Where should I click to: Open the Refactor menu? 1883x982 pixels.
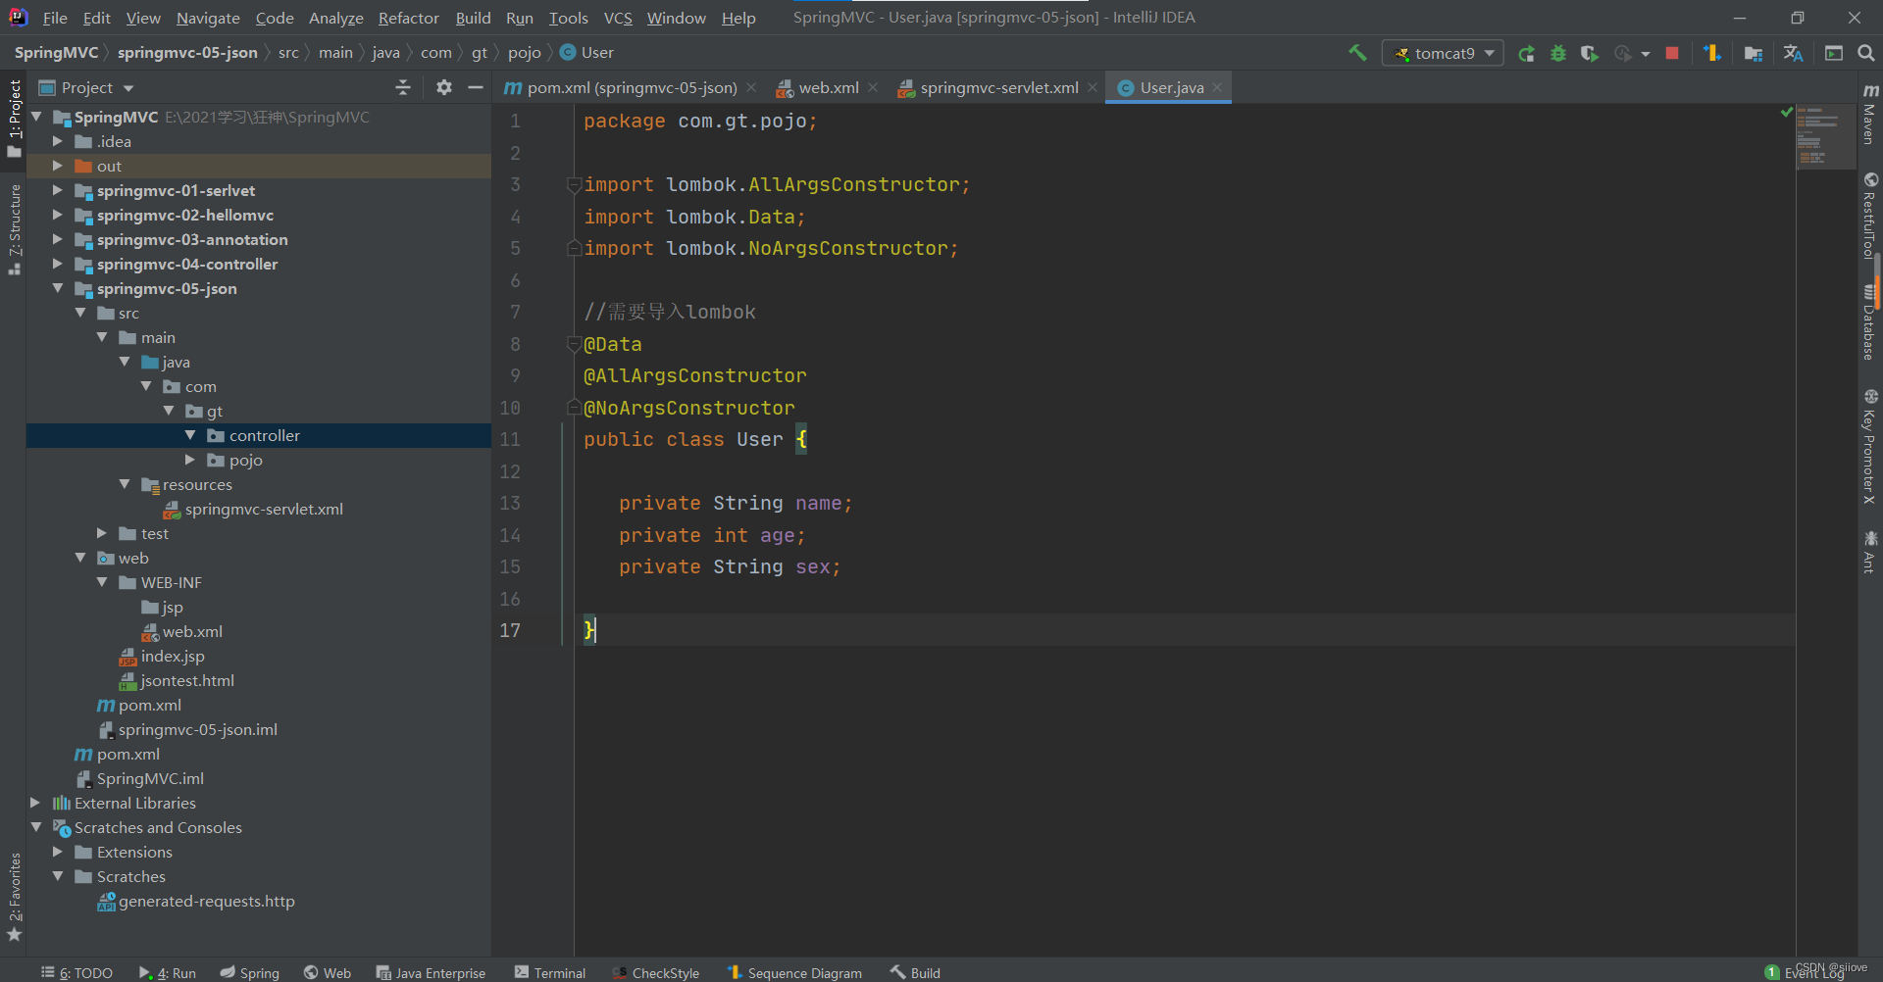pyautogui.click(x=408, y=18)
